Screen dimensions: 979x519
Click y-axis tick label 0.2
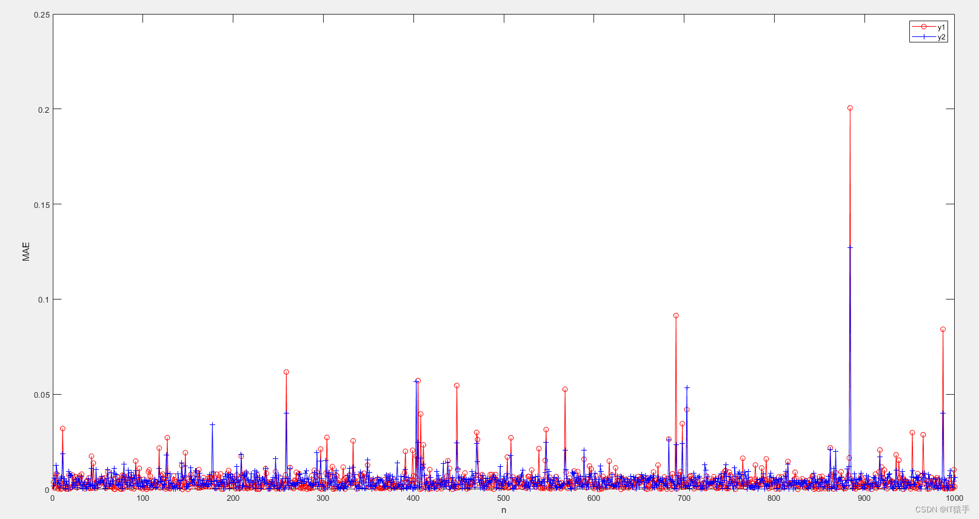(44, 110)
